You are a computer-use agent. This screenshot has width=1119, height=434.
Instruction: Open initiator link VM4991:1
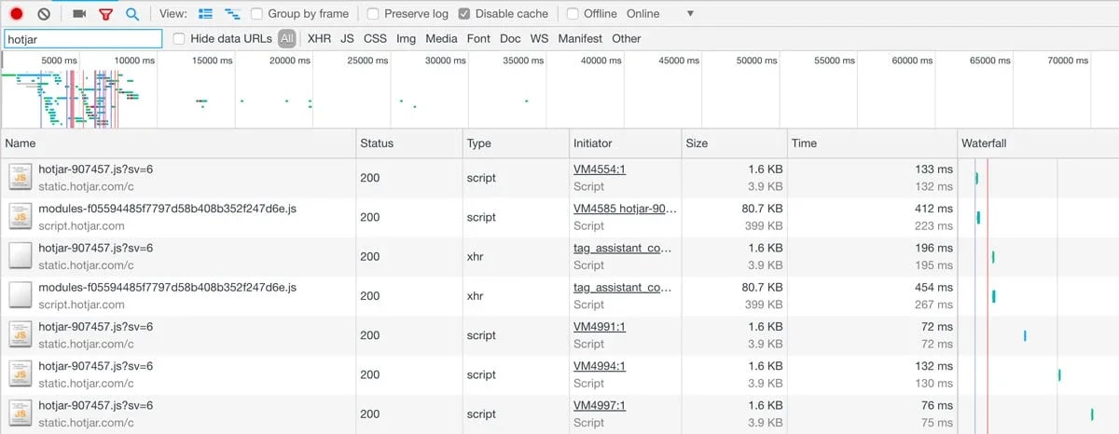click(600, 327)
